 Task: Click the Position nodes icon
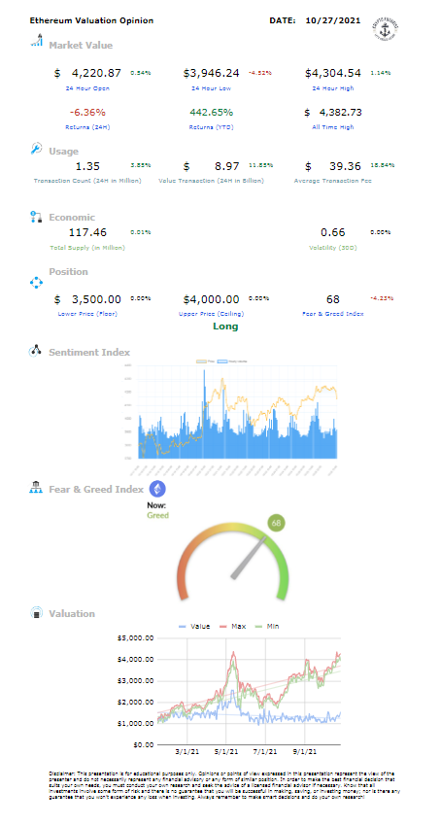[36, 283]
